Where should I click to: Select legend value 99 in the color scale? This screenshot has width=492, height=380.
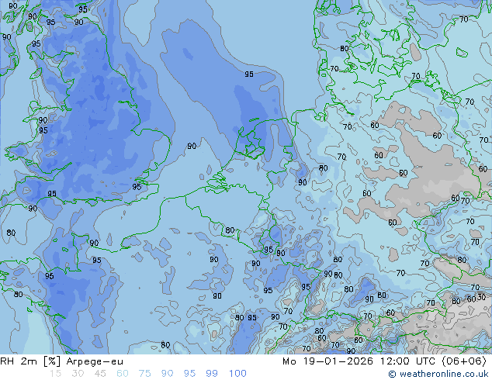pos(212,374)
